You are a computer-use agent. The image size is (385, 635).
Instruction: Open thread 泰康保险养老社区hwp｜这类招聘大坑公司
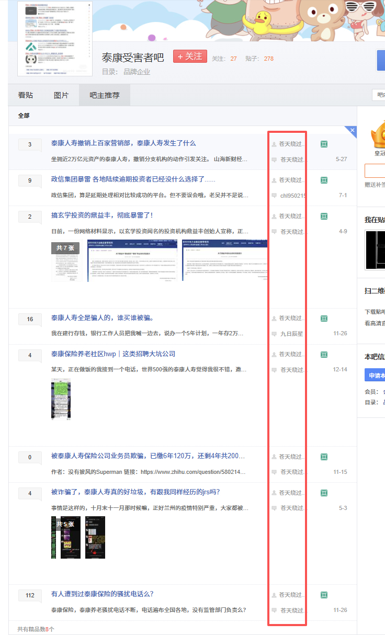[113, 354]
